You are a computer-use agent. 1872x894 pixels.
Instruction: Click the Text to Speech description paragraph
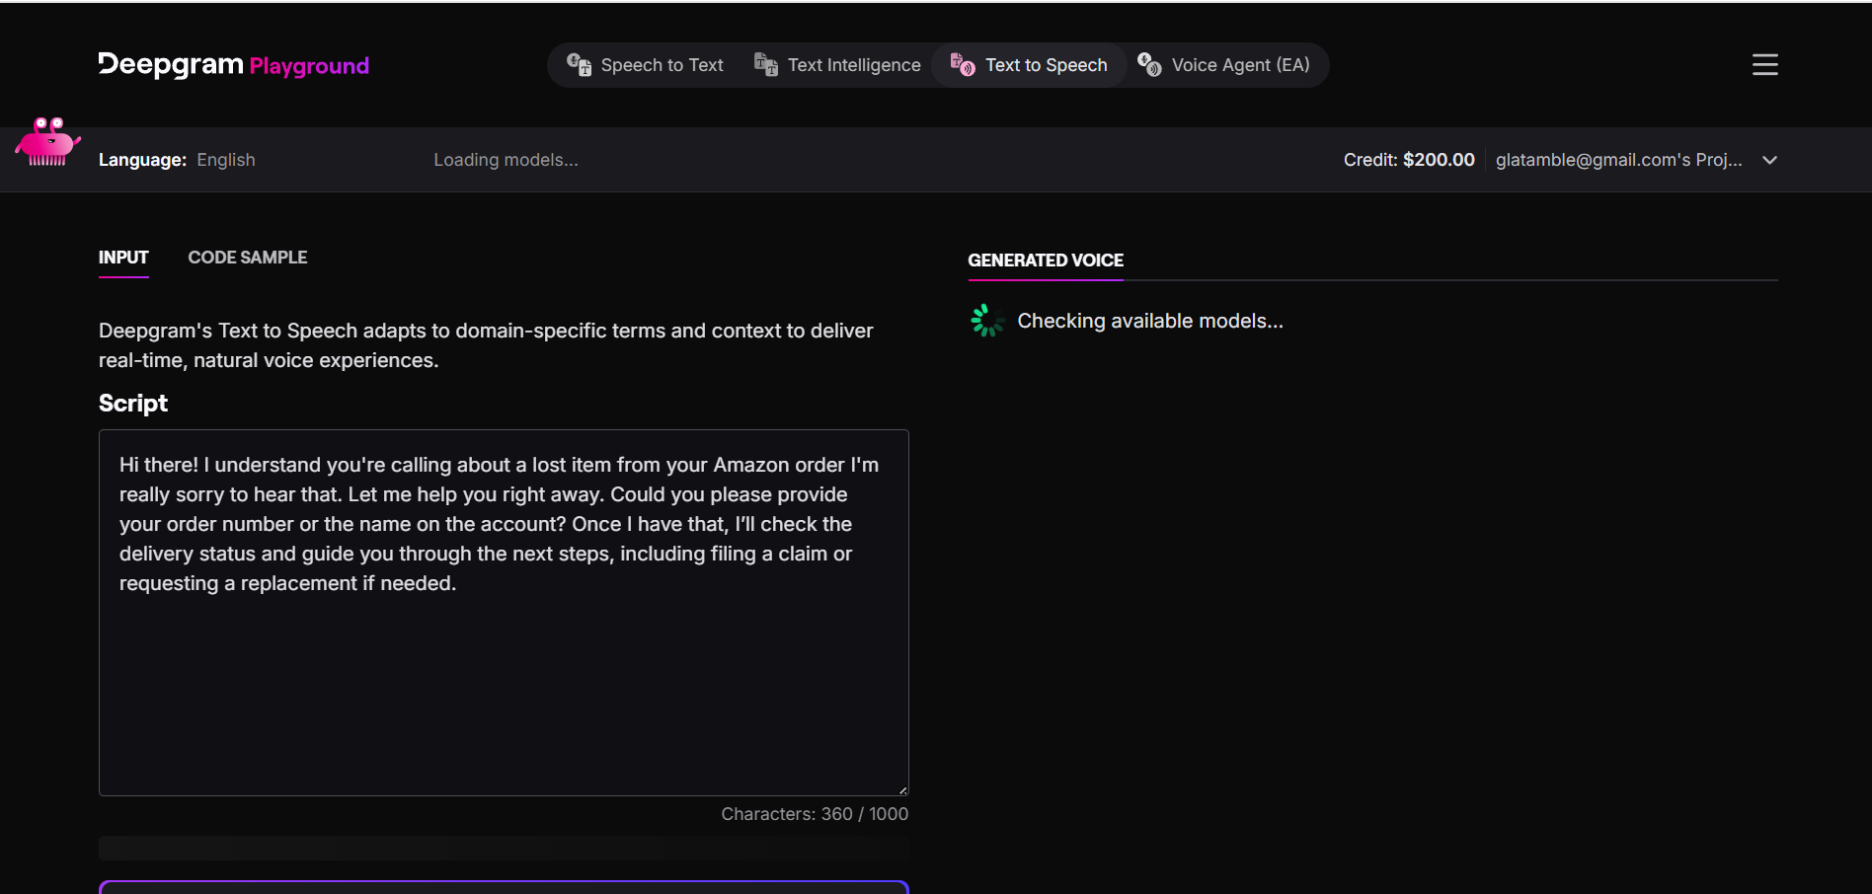[486, 345]
